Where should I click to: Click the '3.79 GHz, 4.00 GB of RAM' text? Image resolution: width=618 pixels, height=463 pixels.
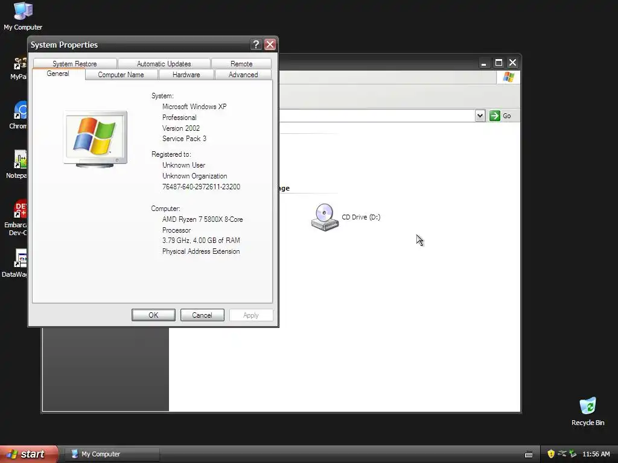point(201,240)
